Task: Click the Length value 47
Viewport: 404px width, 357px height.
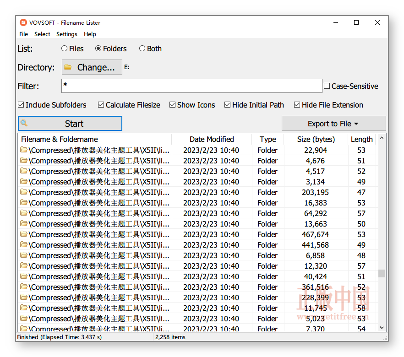Action: pos(361,192)
